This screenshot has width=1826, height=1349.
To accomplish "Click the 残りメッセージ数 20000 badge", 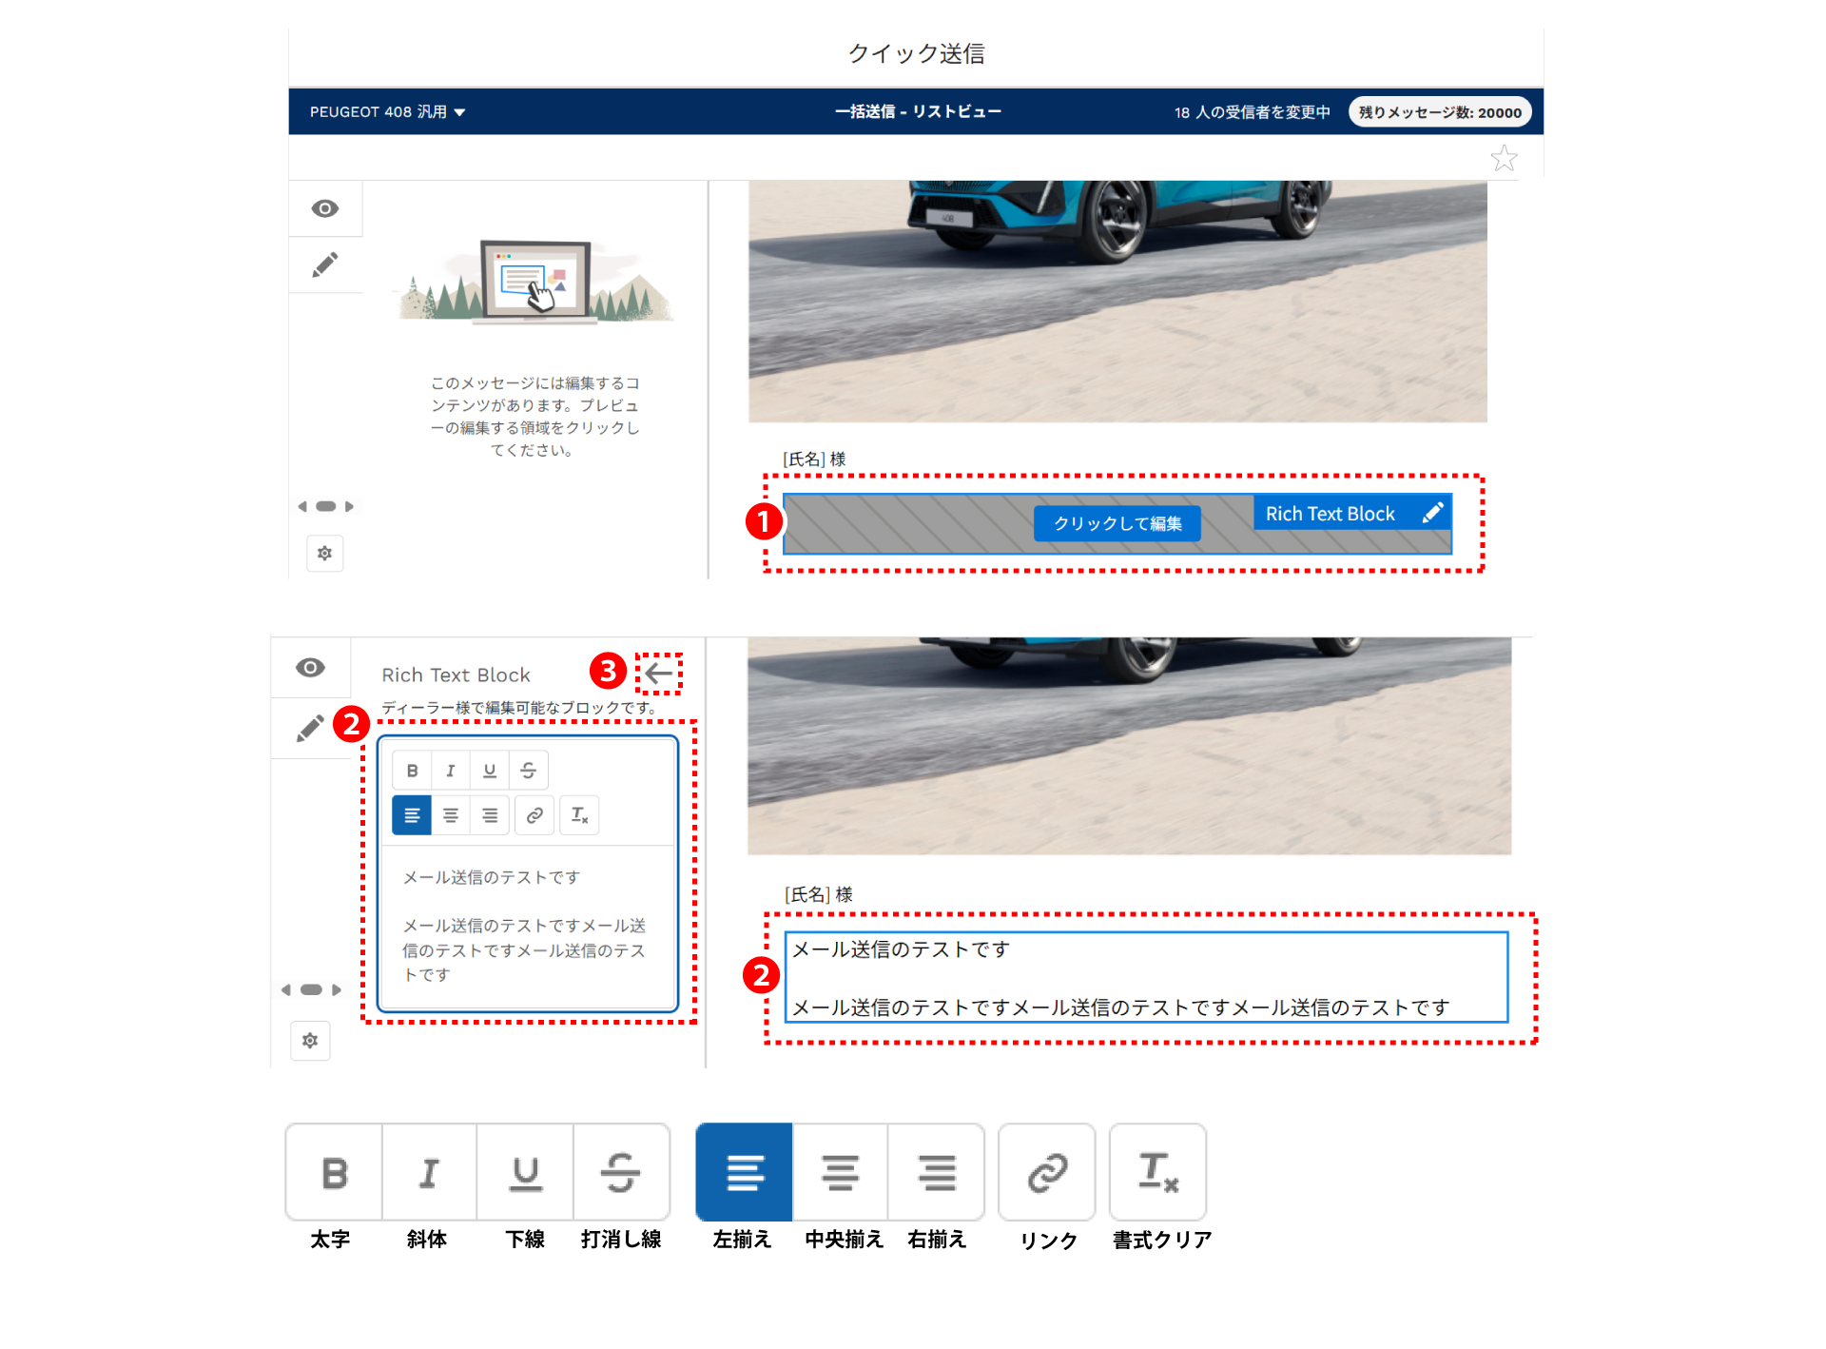I will (x=1439, y=112).
